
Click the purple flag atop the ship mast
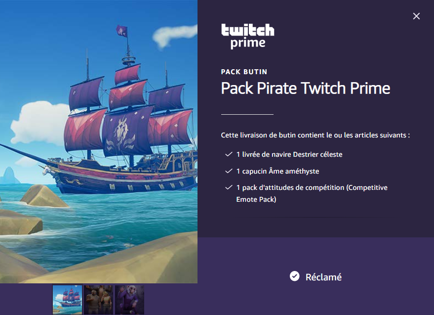[x=122, y=31]
